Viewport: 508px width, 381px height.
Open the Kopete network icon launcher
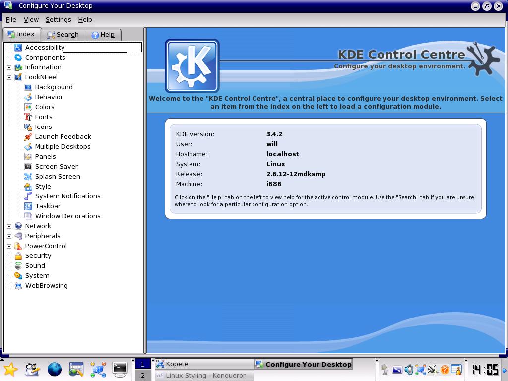(x=98, y=369)
